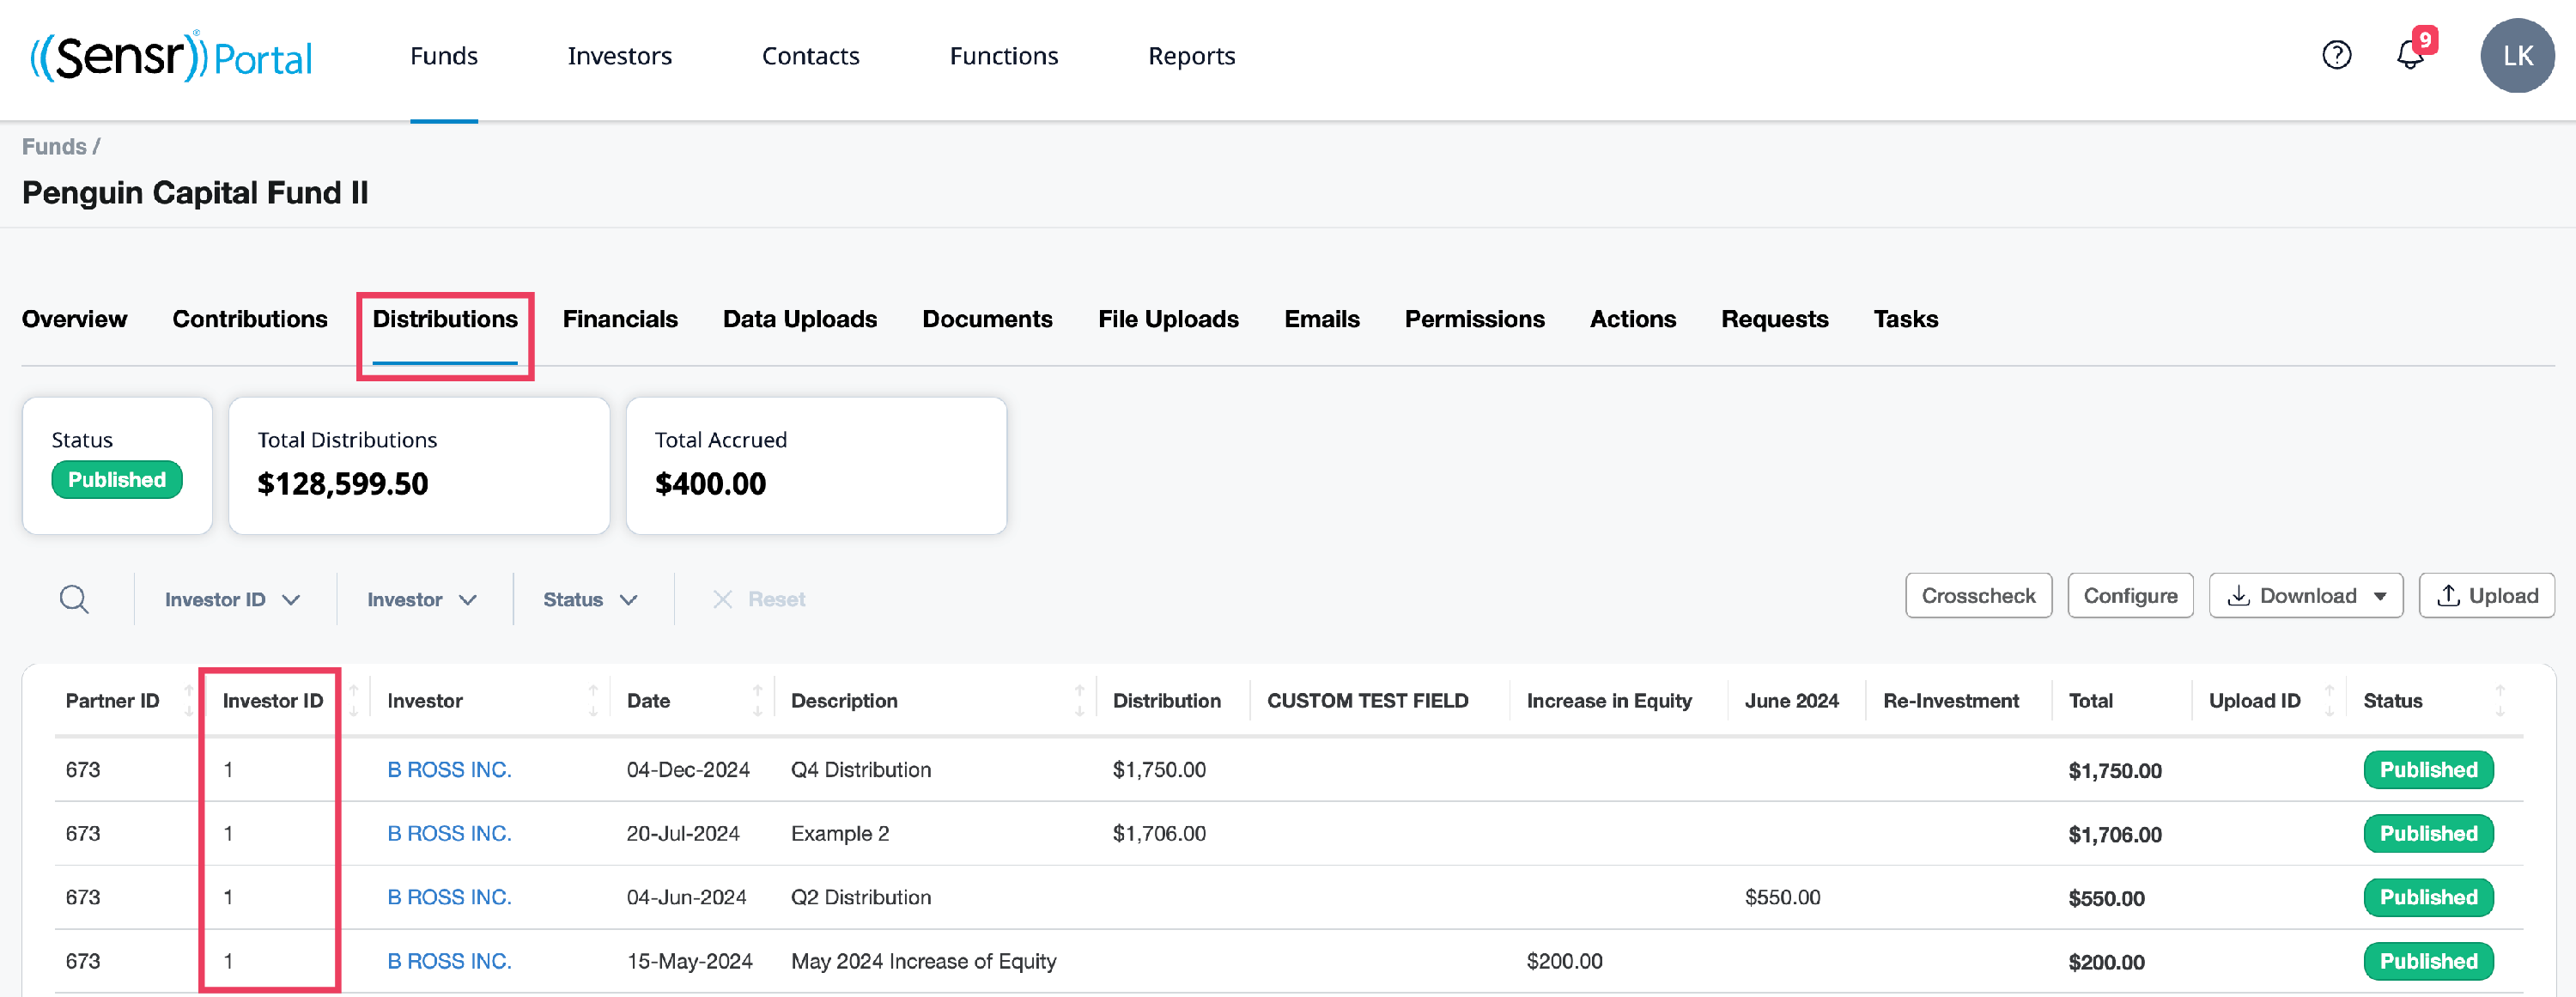Expand the Investor filter dropdown

pos(421,599)
